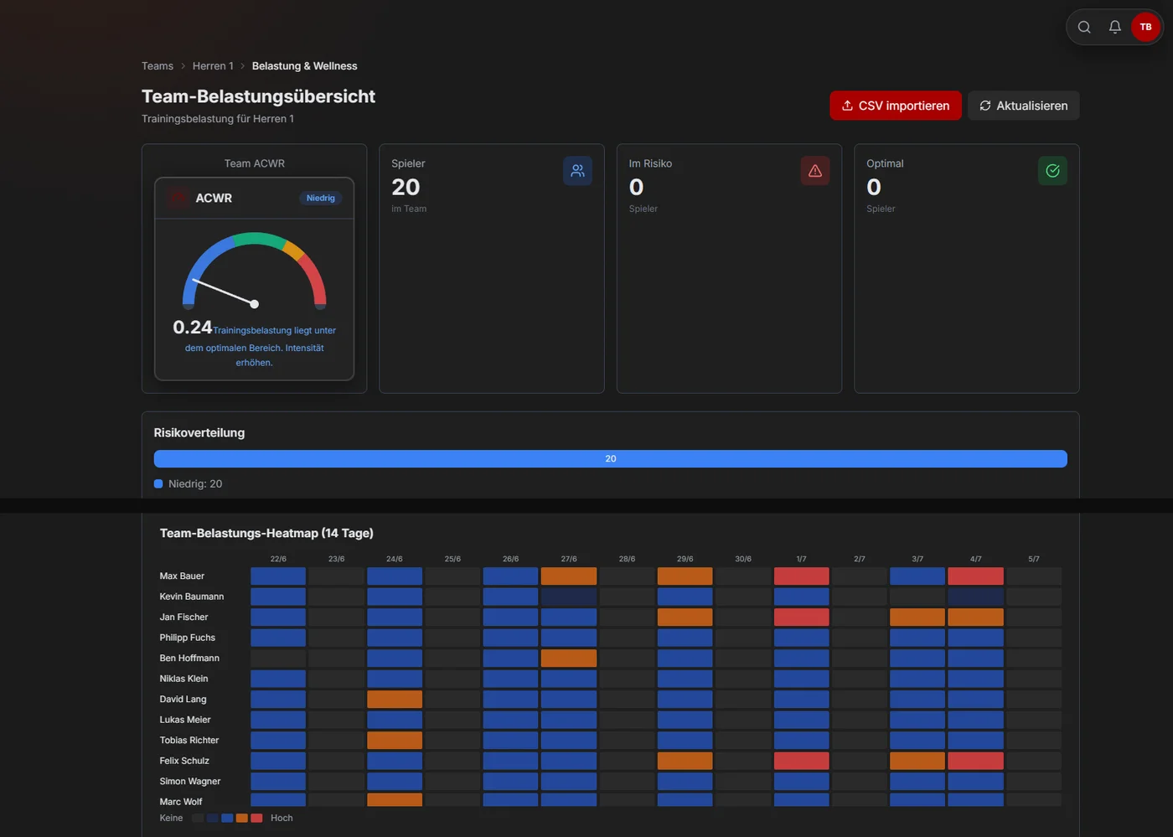The height and width of the screenshot is (837, 1173).
Task: Select Felix Schulz row label
Action: [x=184, y=761]
